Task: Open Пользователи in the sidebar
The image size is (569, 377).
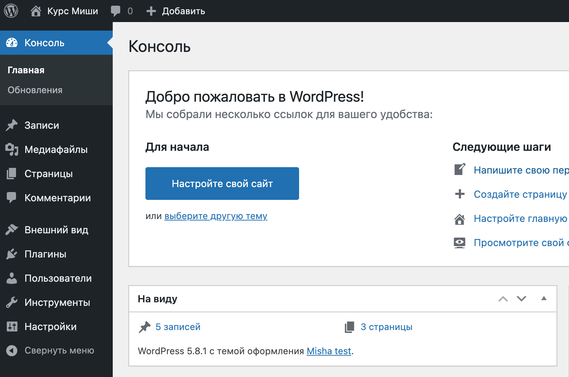Action: [x=56, y=278]
